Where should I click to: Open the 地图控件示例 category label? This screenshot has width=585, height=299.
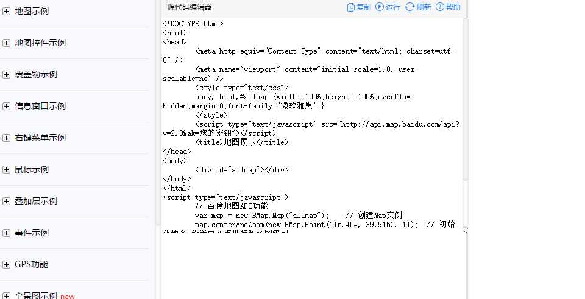pyautogui.click(x=40, y=43)
